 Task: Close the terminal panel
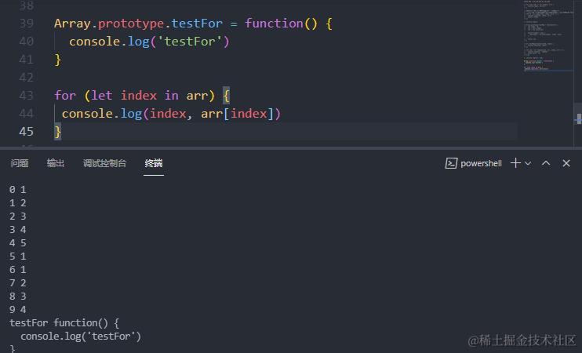pos(566,163)
